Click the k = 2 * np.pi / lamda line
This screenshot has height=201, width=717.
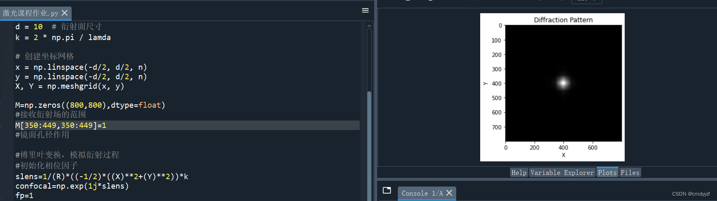[x=63, y=38]
